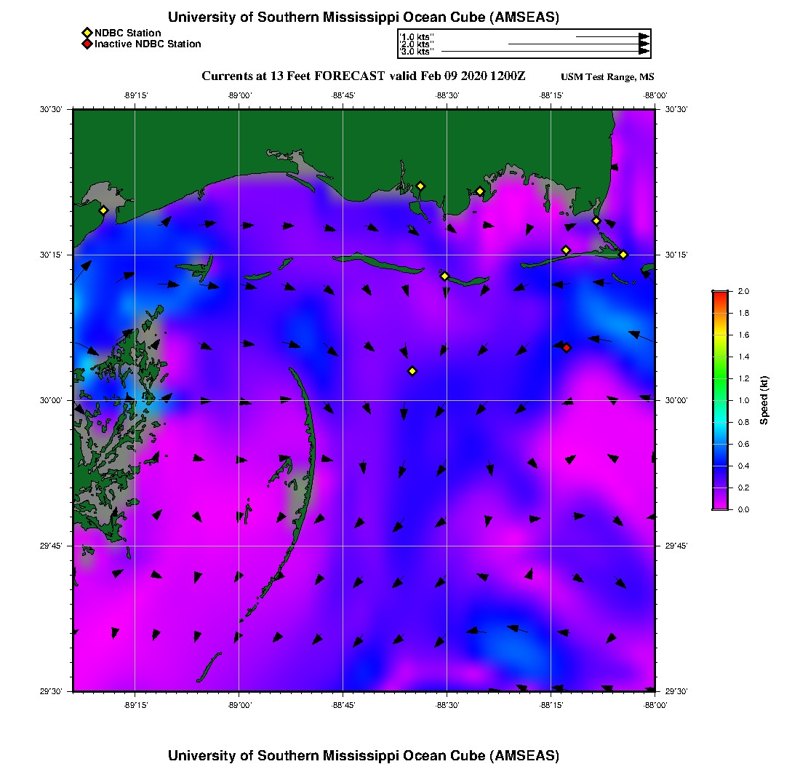The width and height of the screenshot is (800, 764).
Task: Click the 3.0 kts scale arrow
Action: (544, 52)
